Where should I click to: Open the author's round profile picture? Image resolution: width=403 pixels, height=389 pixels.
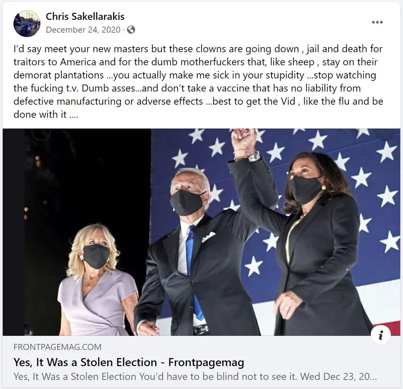[27, 23]
